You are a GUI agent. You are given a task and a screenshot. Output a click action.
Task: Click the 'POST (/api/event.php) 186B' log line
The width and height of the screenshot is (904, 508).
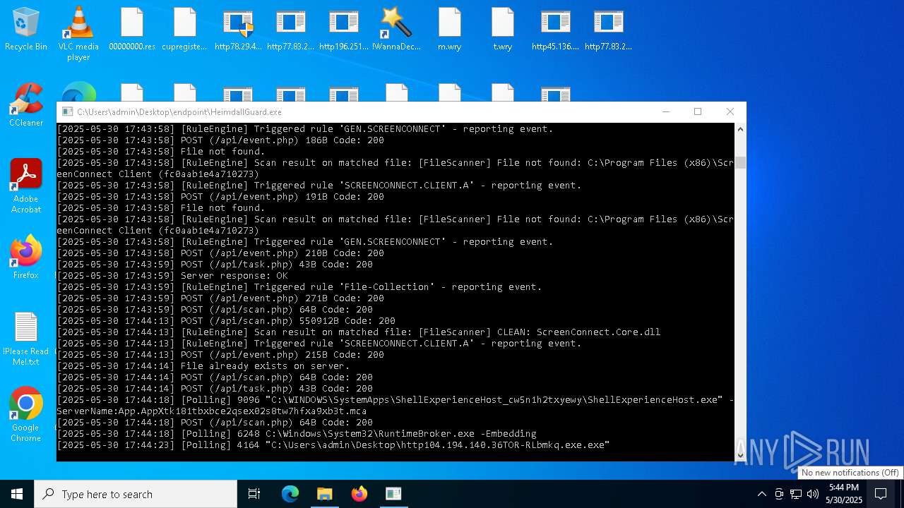(220, 140)
